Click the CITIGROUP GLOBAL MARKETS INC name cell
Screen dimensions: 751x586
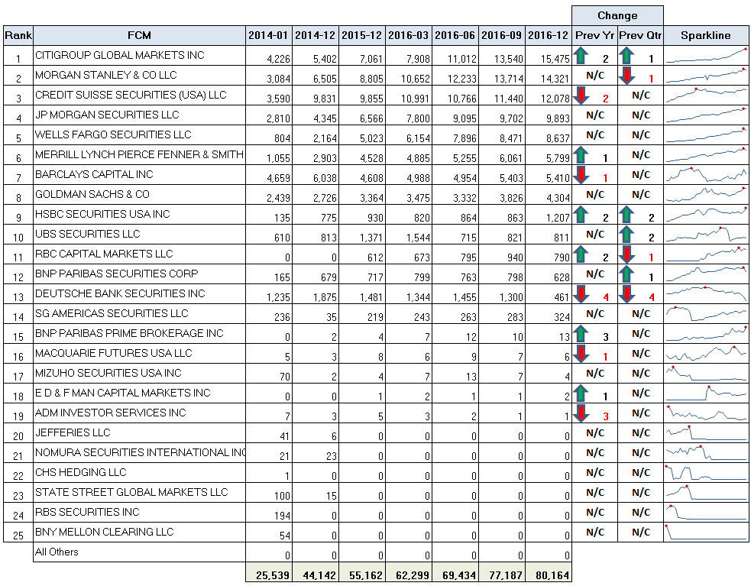[139, 56]
